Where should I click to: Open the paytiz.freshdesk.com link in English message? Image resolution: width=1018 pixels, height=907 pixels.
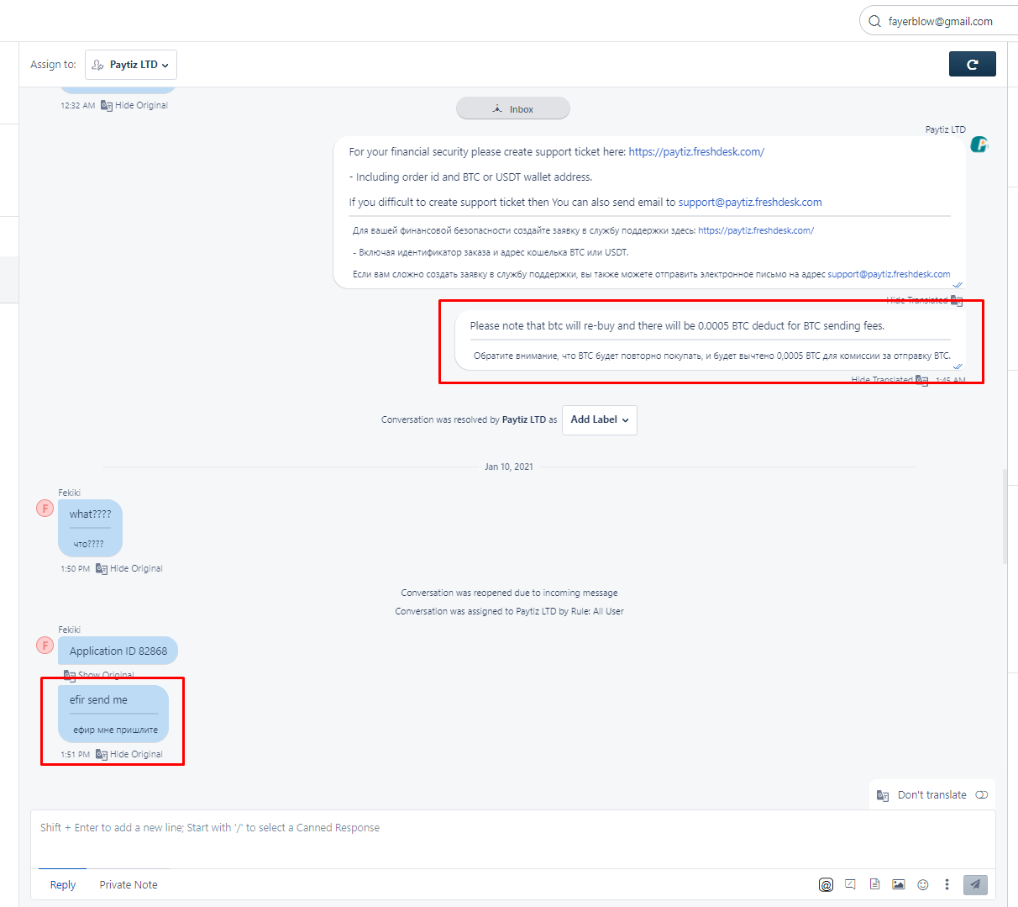[695, 152]
